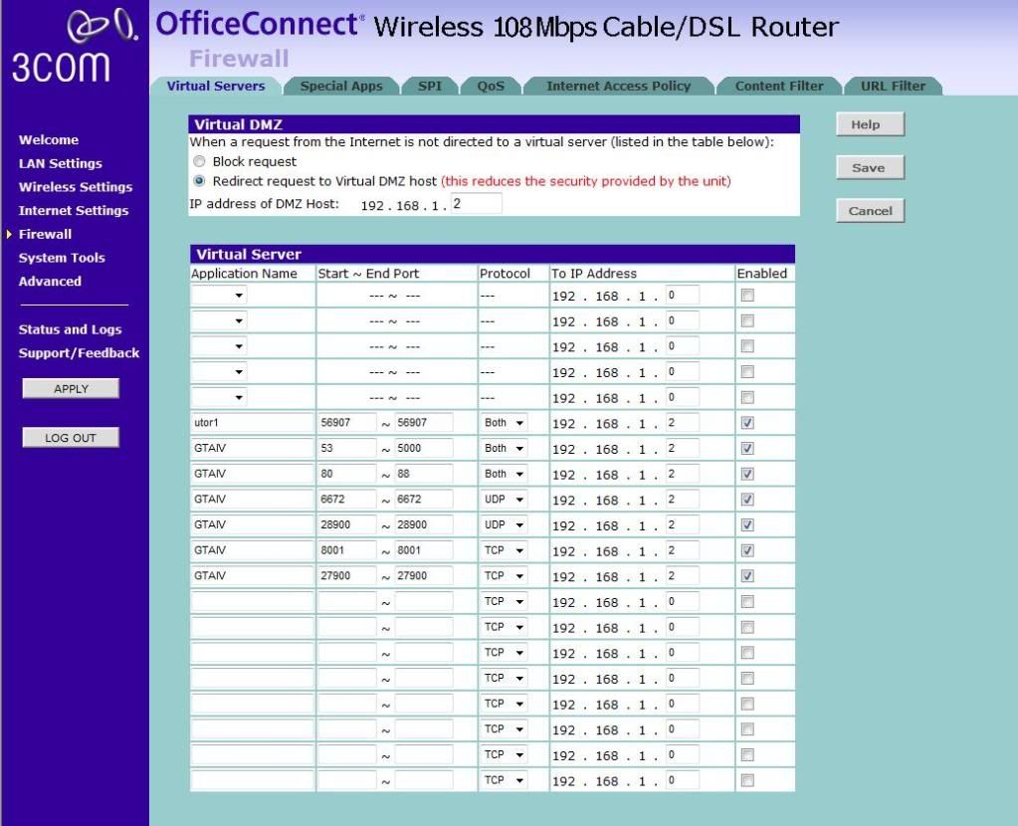Open the Content Filter tab
Image resolution: width=1018 pixels, height=826 pixels.
tap(778, 87)
